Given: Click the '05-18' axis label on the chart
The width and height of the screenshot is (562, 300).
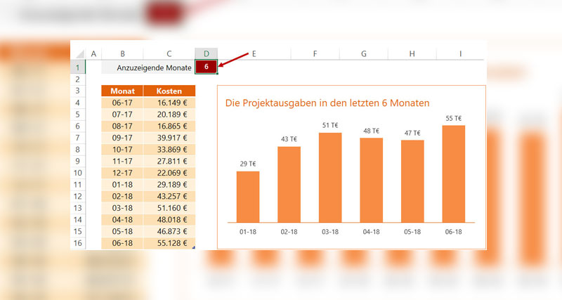Looking at the screenshot, I should 412,232.
